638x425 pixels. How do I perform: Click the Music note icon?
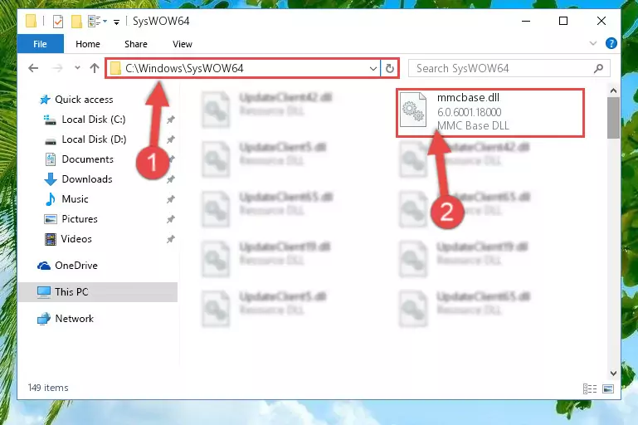click(x=51, y=199)
